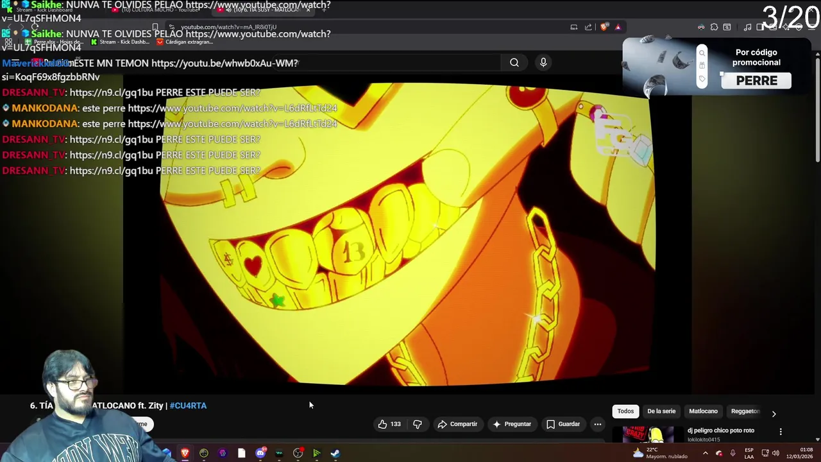The width and height of the screenshot is (821, 462).
Task: Click the gift icon on the promo widget
Action: tap(702, 66)
